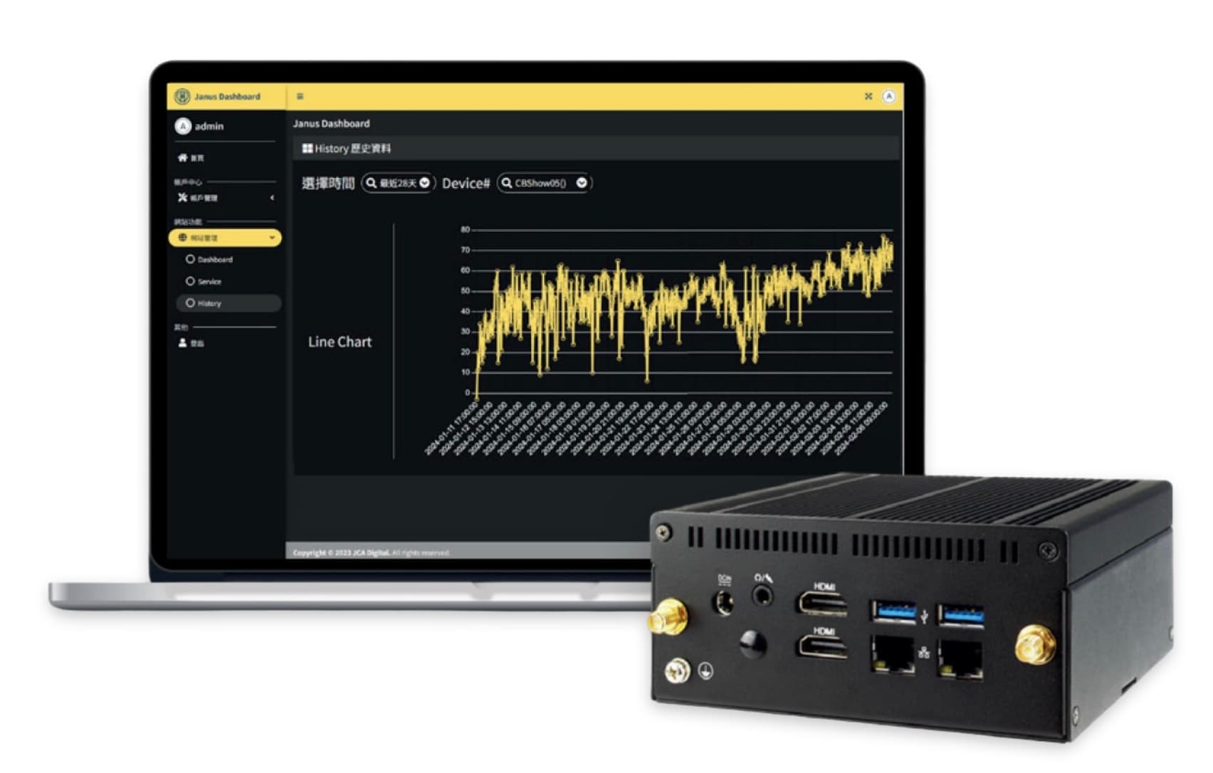Click the Janus Dashboard breadcrumb title

[x=331, y=123]
